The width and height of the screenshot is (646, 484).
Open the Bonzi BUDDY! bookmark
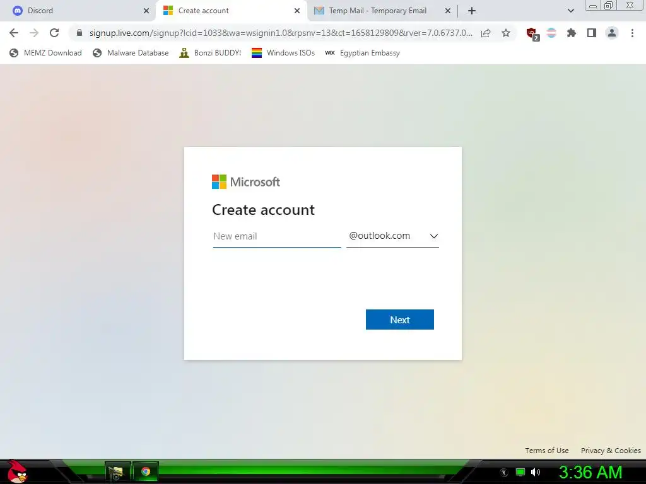(x=210, y=53)
